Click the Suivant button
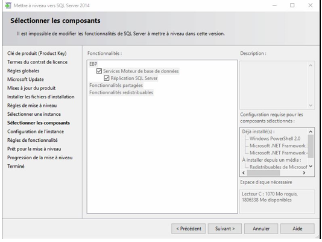 (225, 229)
